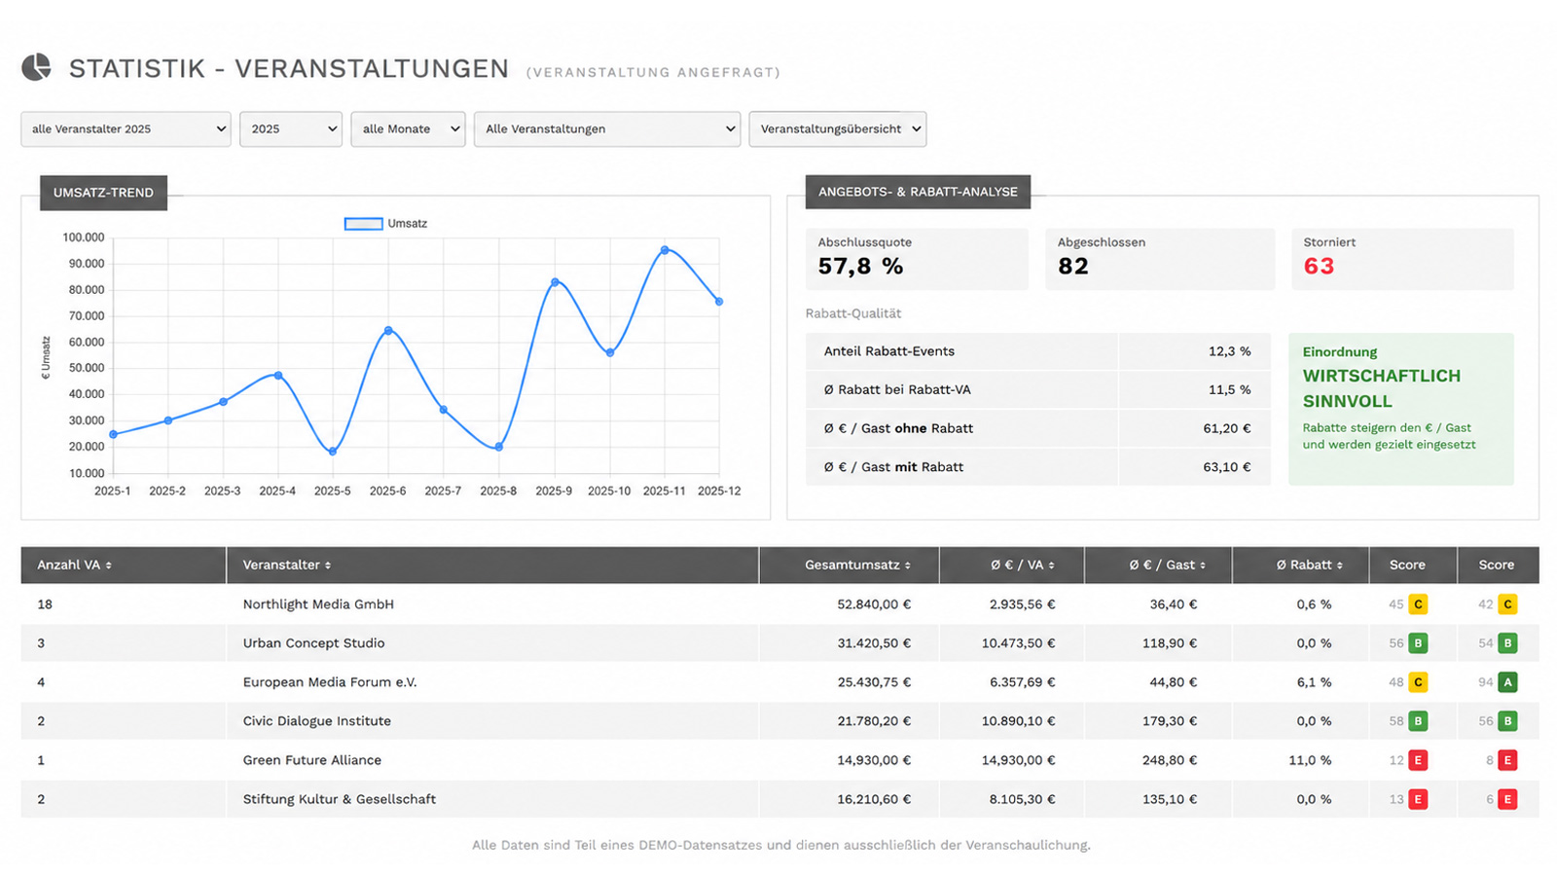The width and height of the screenshot is (1557, 876).
Task: Open the 'alle Veranstalter 2025' dropdown
Action: coord(126,128)
